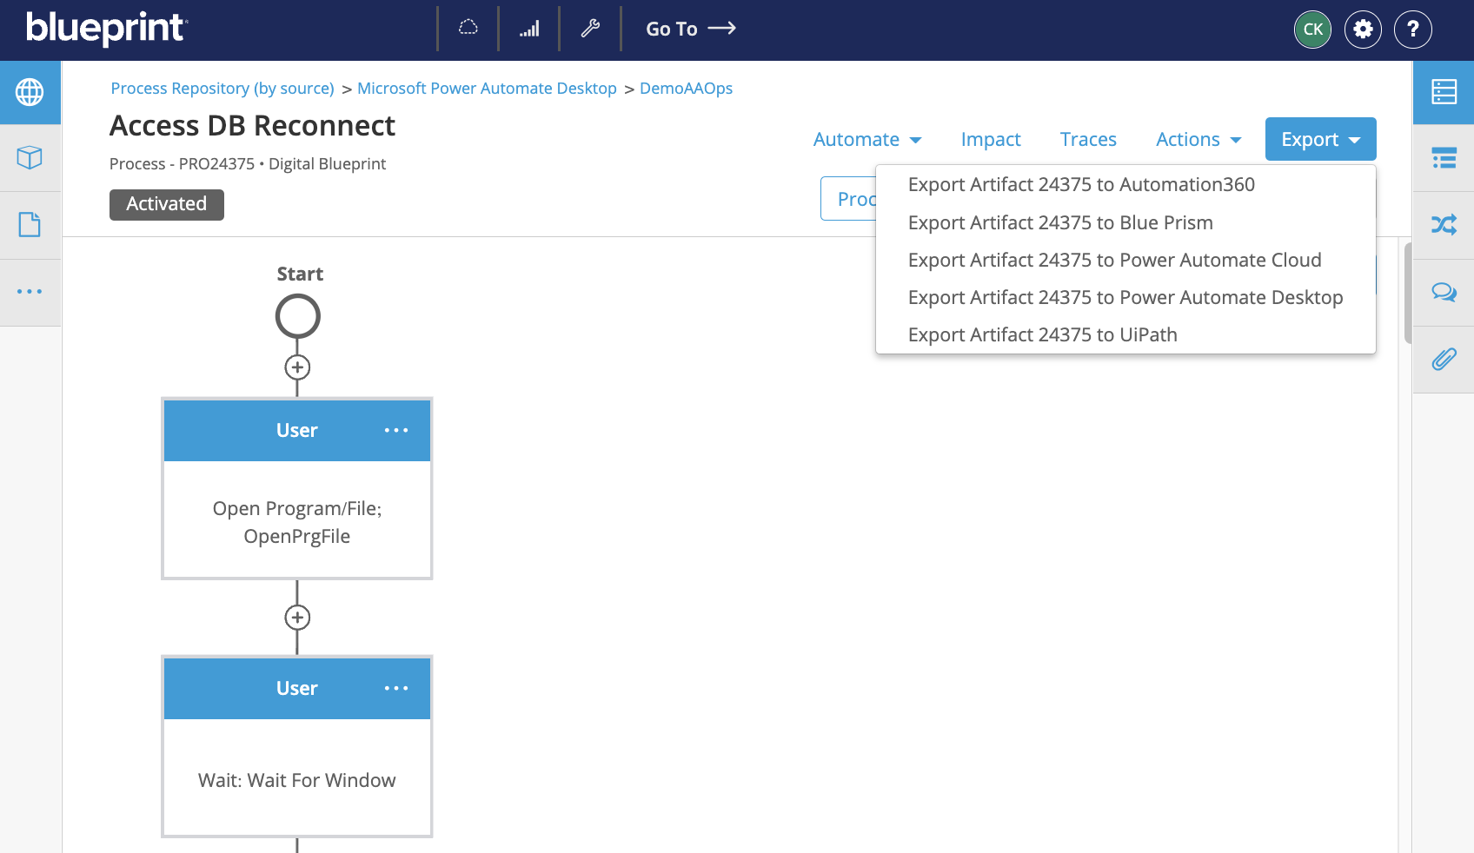1474x853 pixels.
Task: Open the Traces link
Action: (1087, 140)
